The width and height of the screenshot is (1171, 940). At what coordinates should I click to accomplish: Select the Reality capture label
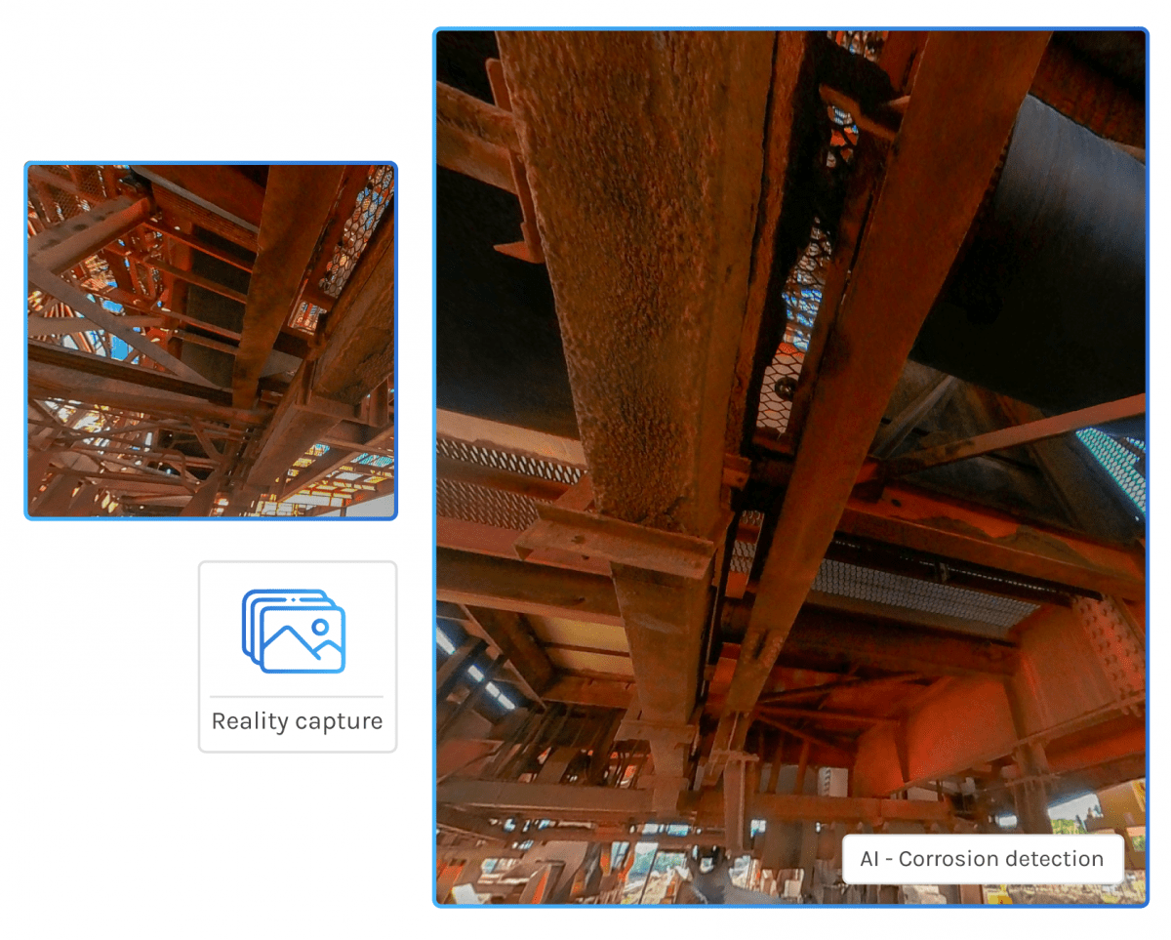(x=297, y=721)
